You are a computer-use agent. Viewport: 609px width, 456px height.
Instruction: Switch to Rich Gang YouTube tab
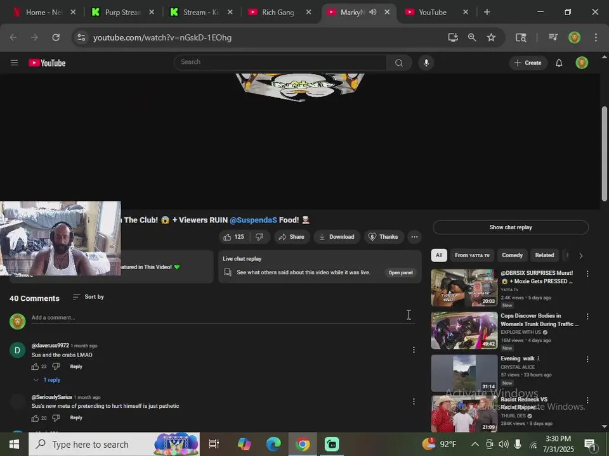[279, 12]
